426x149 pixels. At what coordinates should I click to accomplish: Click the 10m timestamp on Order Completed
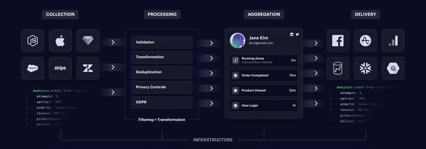coord(292,76)
